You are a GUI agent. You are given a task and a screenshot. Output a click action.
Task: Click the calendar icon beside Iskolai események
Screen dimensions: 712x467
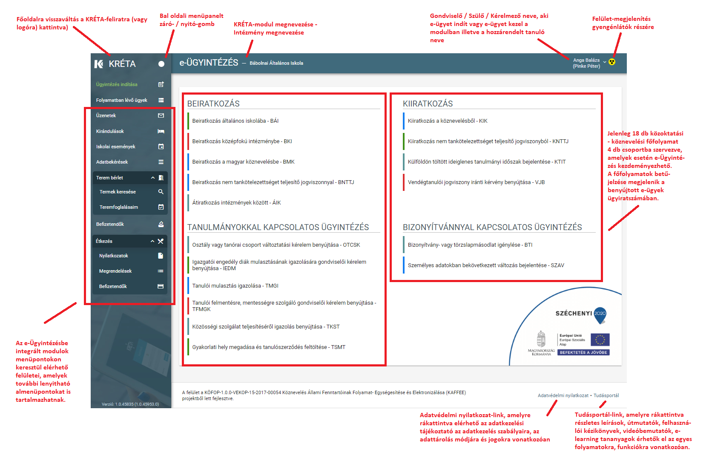[x=161, y=147]
